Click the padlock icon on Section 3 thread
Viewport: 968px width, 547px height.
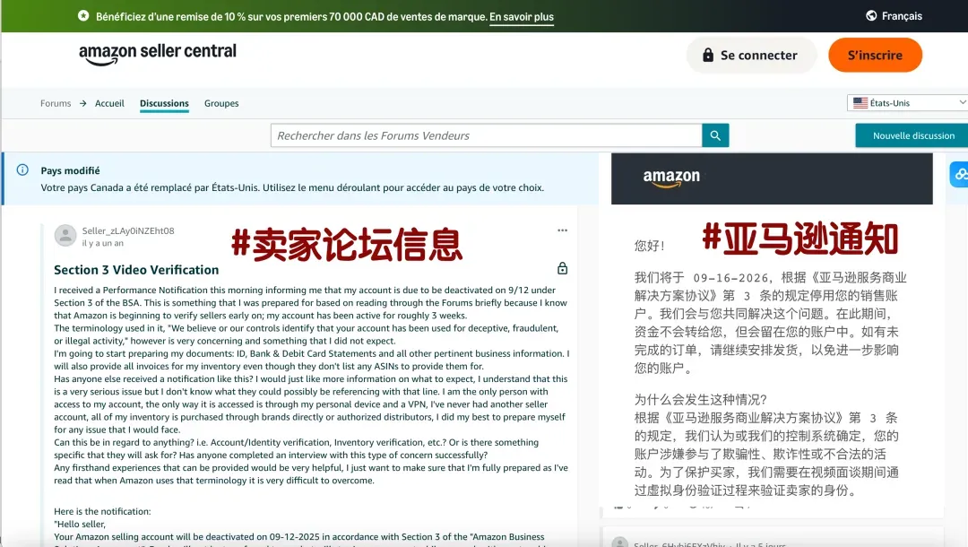tap(562, 268)
